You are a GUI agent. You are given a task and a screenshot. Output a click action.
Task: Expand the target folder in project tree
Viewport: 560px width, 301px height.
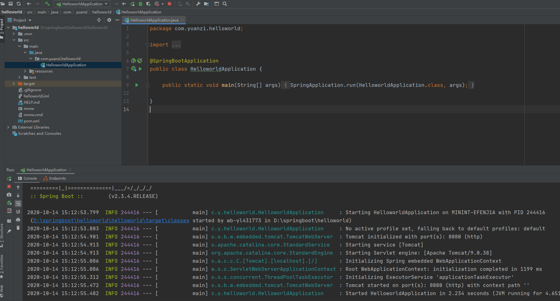pos(14,83)
